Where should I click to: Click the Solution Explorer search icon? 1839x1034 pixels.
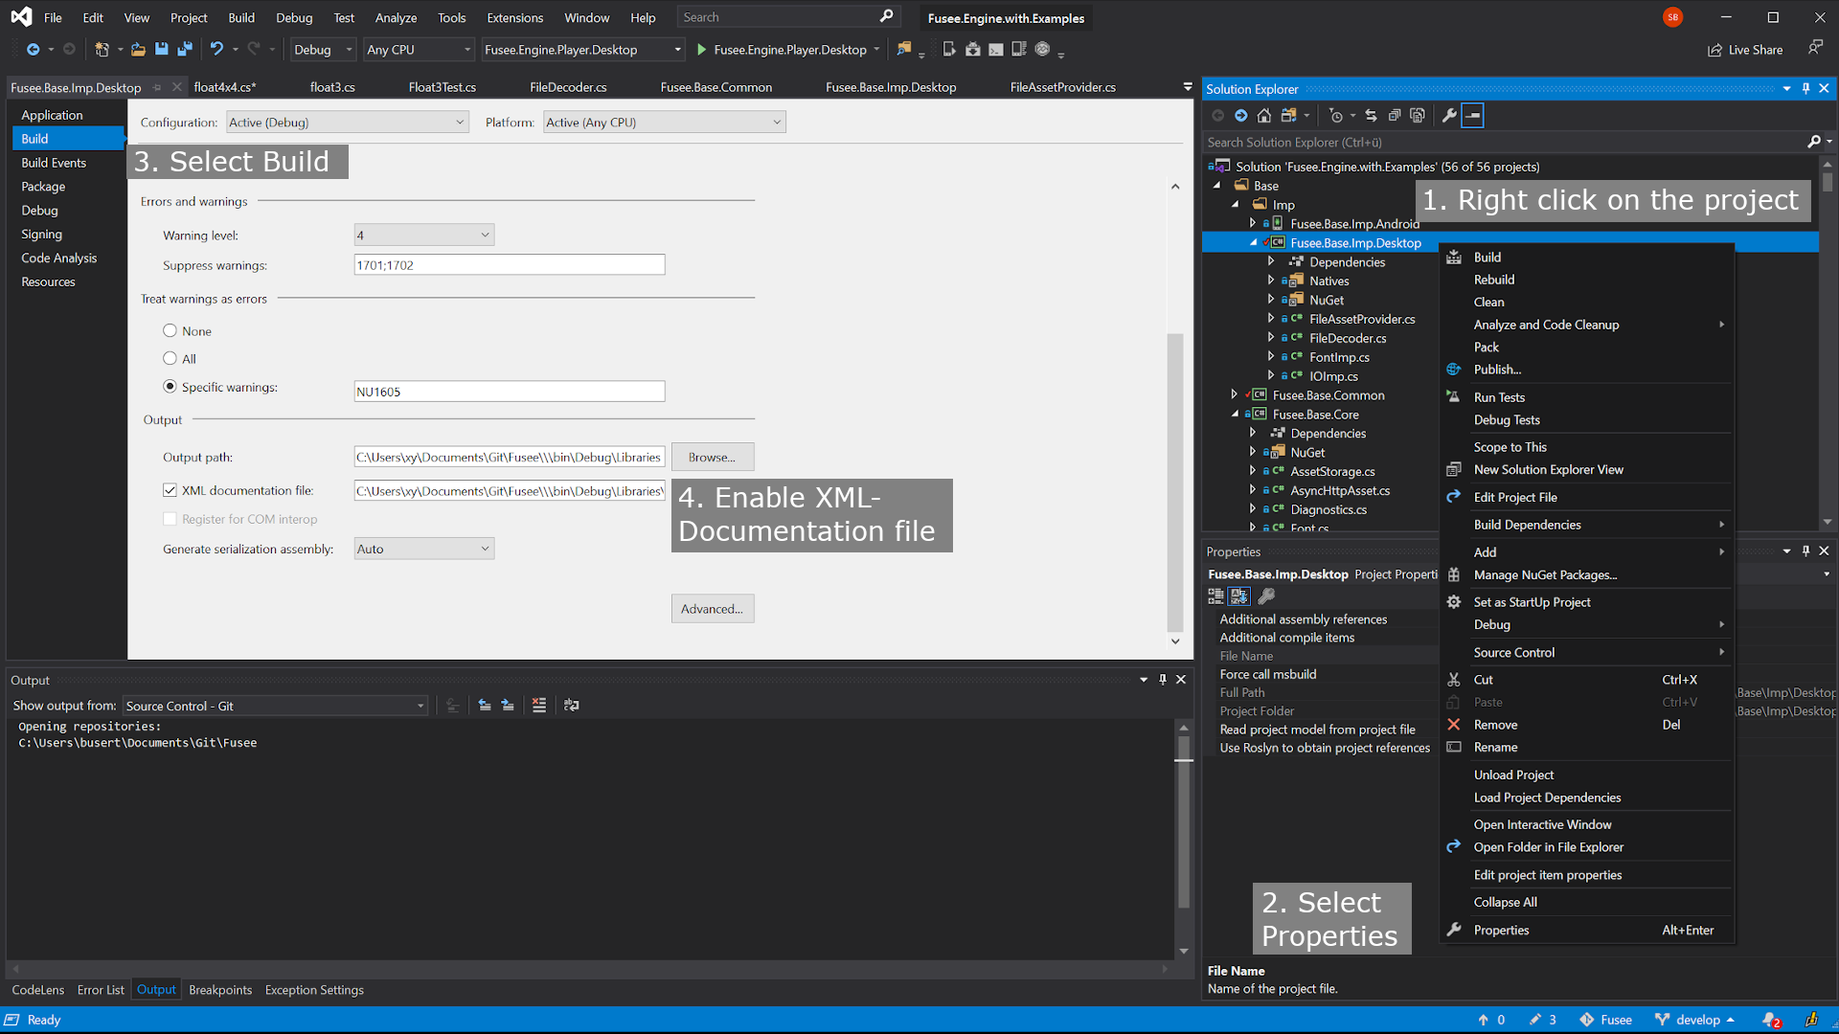pos(1814,142)
